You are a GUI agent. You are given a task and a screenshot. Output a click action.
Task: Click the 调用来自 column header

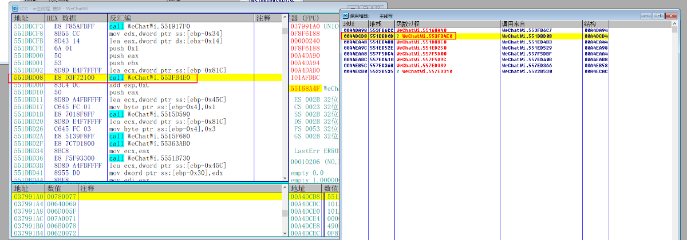coord(542,24)
